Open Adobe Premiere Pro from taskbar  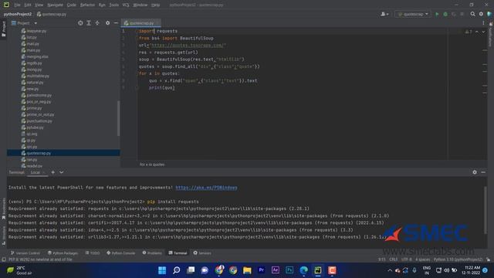261,270
